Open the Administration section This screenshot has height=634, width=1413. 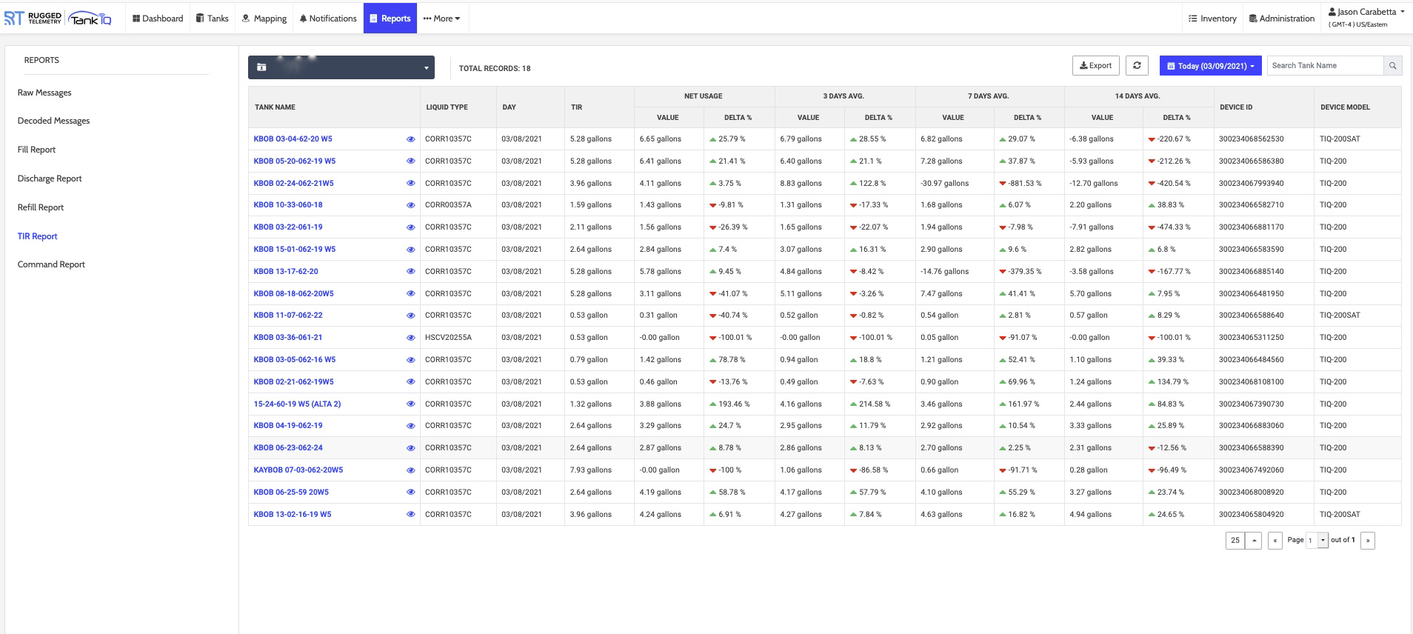point(1281,19)
